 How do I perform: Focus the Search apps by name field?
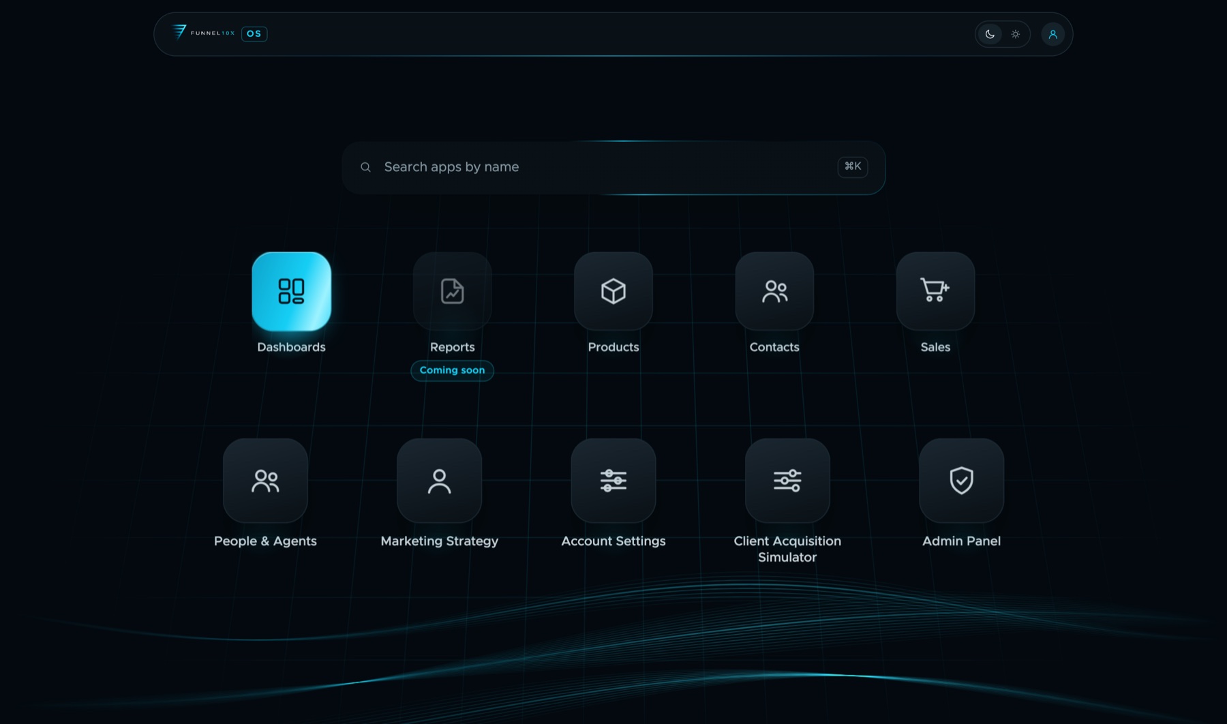613,167
